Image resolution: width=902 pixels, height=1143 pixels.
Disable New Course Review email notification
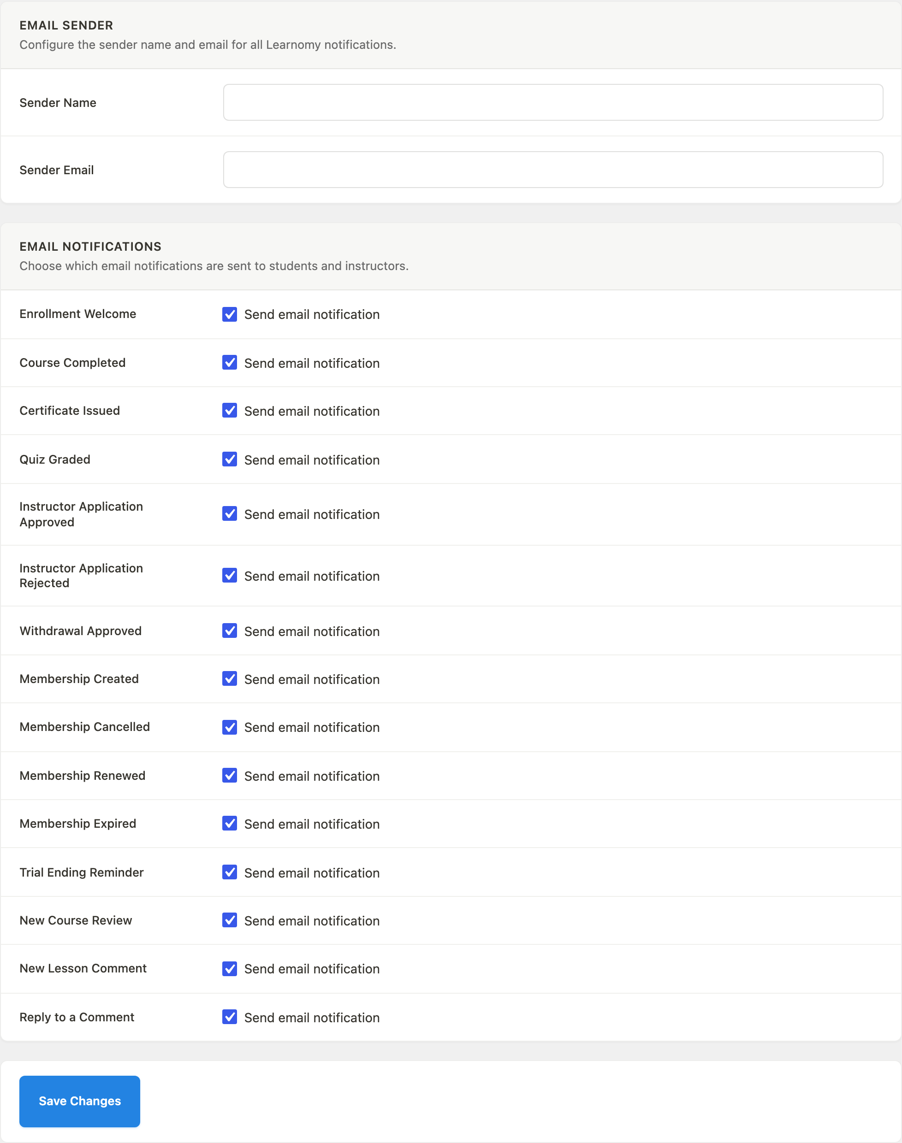coord(230,920)
